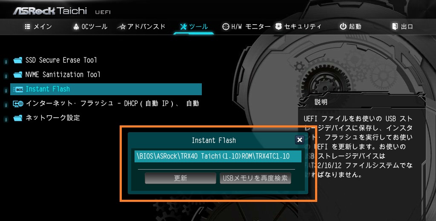Click the BIOS chip icon beside Instant Flash
This screenshot has height=221, width=436.
[18, 89]
